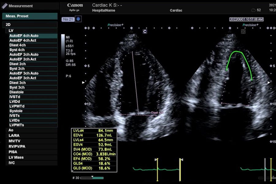Screen dimensions: 276x184
Task: Click the arrow atop the first yellow ECG cursor
Action: (x=156, y=160)
